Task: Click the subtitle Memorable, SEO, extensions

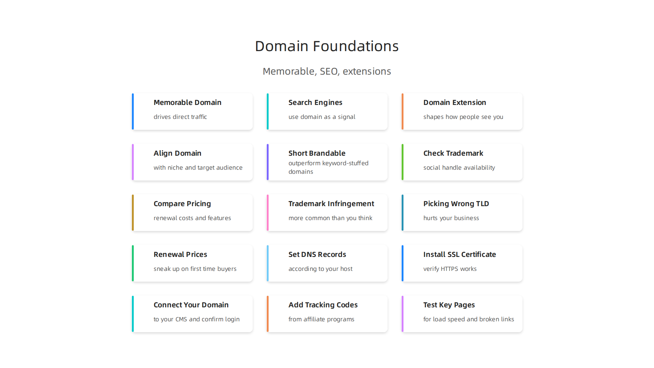Action: [x=327, y=71]
